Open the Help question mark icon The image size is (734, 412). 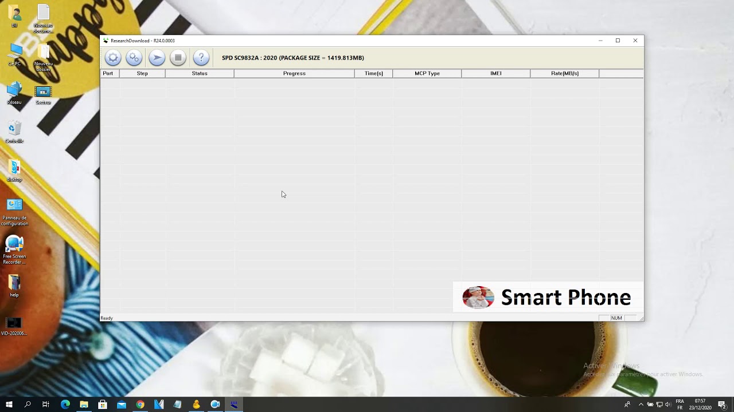pos(201,58)
